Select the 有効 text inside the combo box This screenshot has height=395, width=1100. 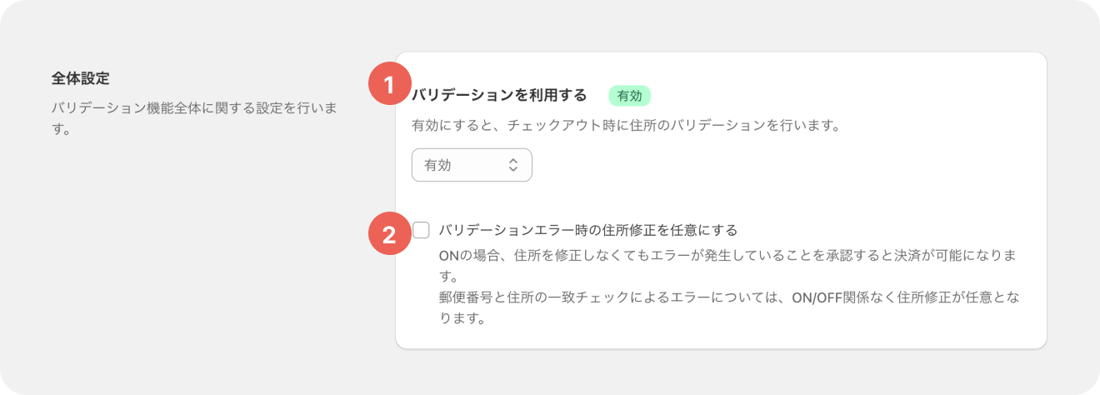click(x=437, y=165)
